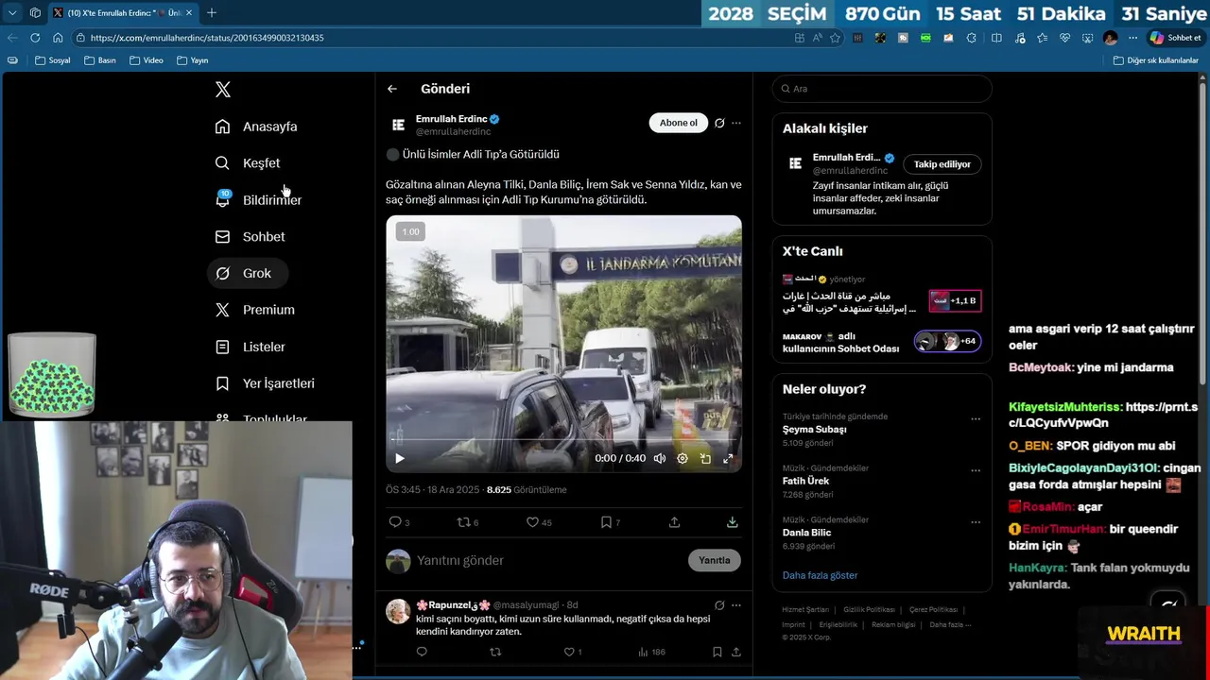Click the X logo in the sidebar
The width and height of the screenshot is (1210, 680).
coord(222,90)
